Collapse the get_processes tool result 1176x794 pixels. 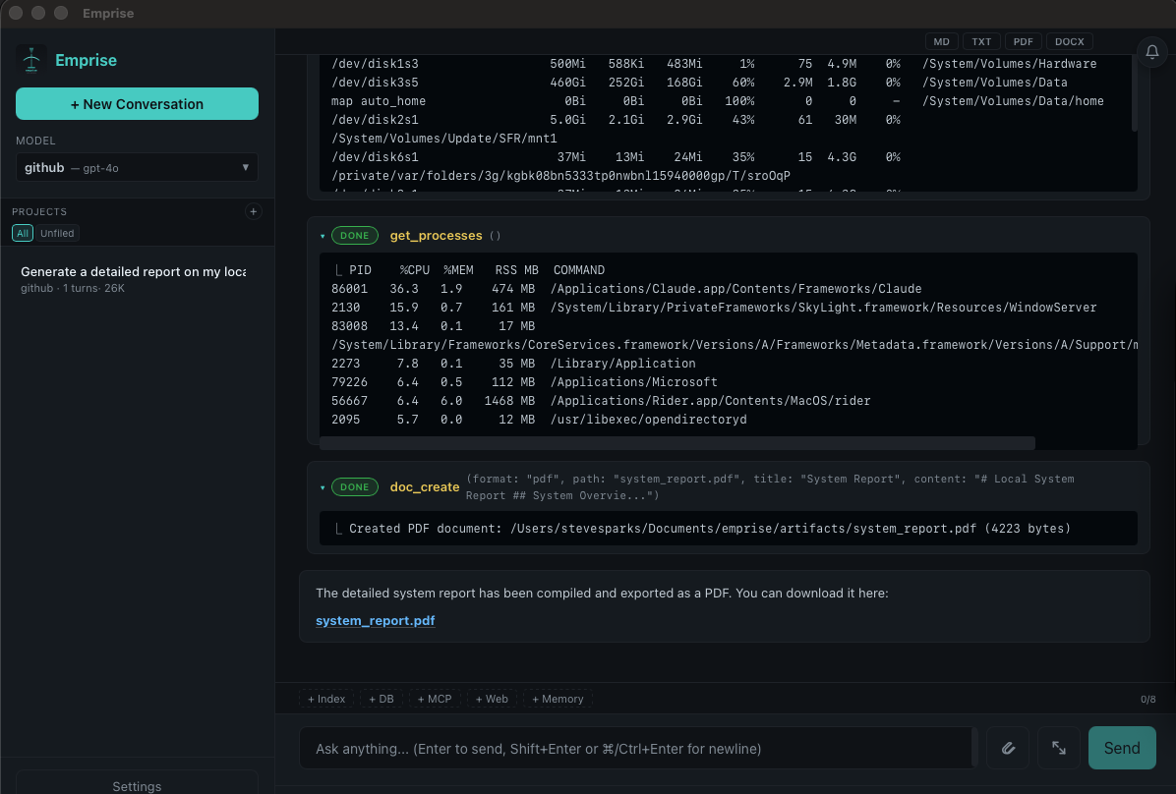pos(323,236)
